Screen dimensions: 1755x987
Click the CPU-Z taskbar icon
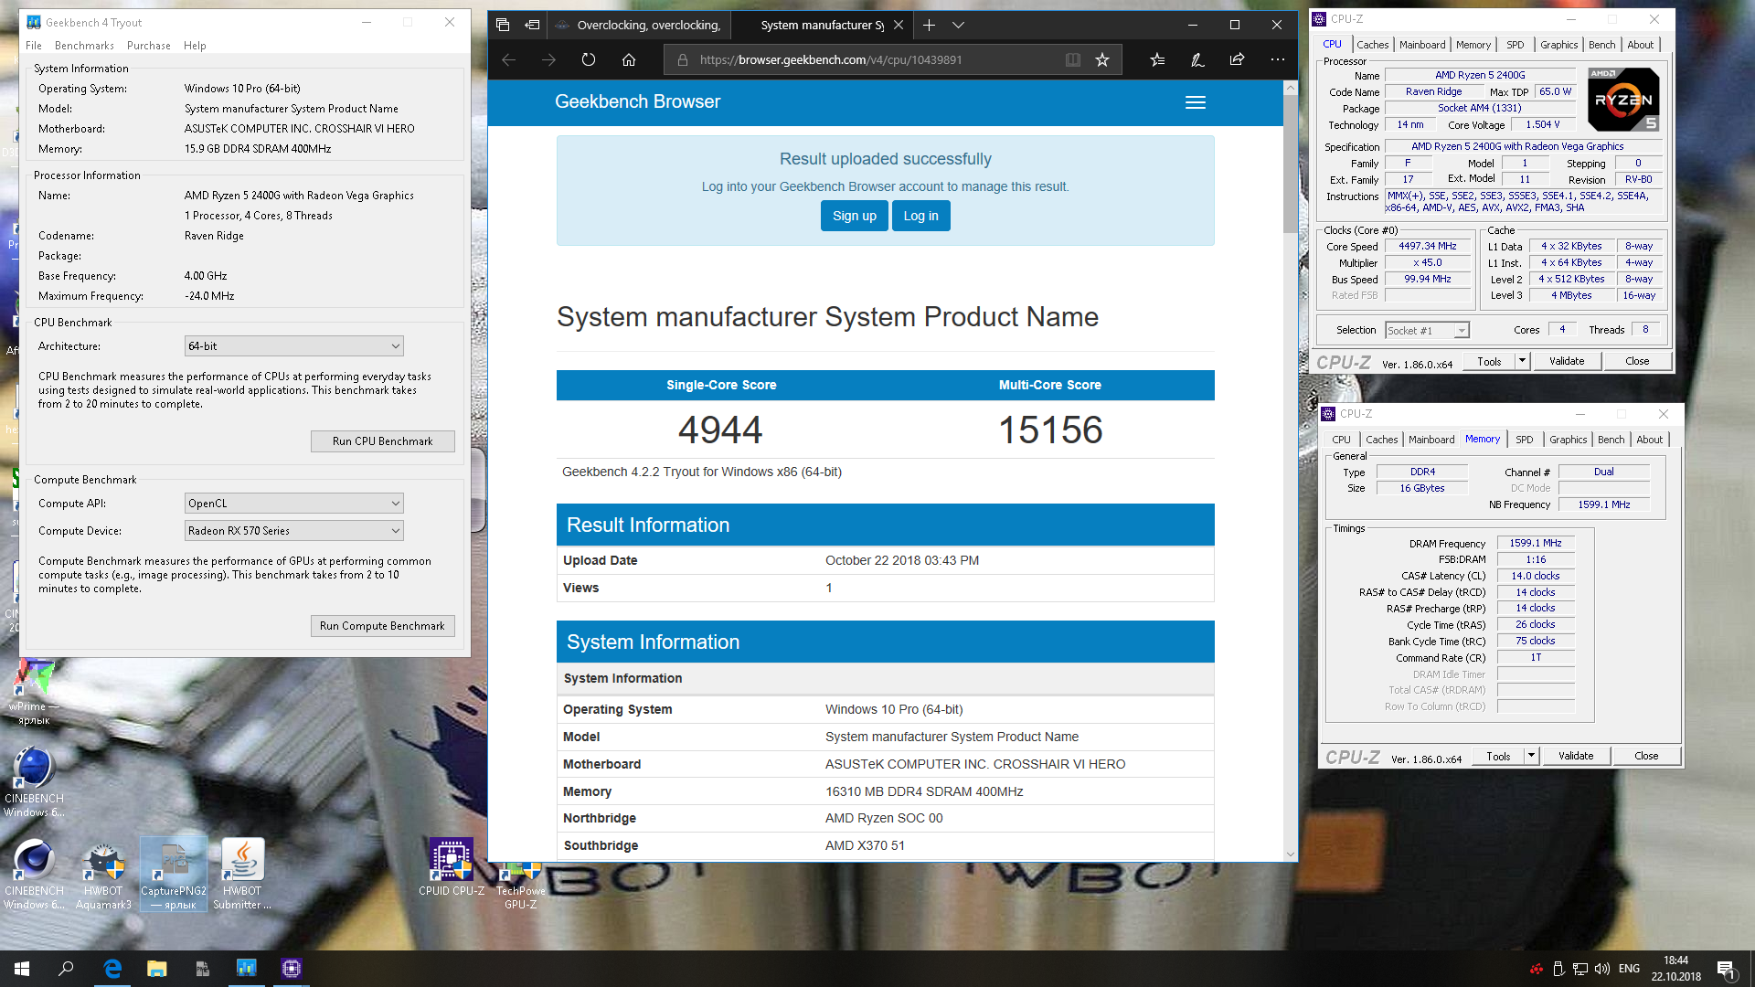click(292, 969)
